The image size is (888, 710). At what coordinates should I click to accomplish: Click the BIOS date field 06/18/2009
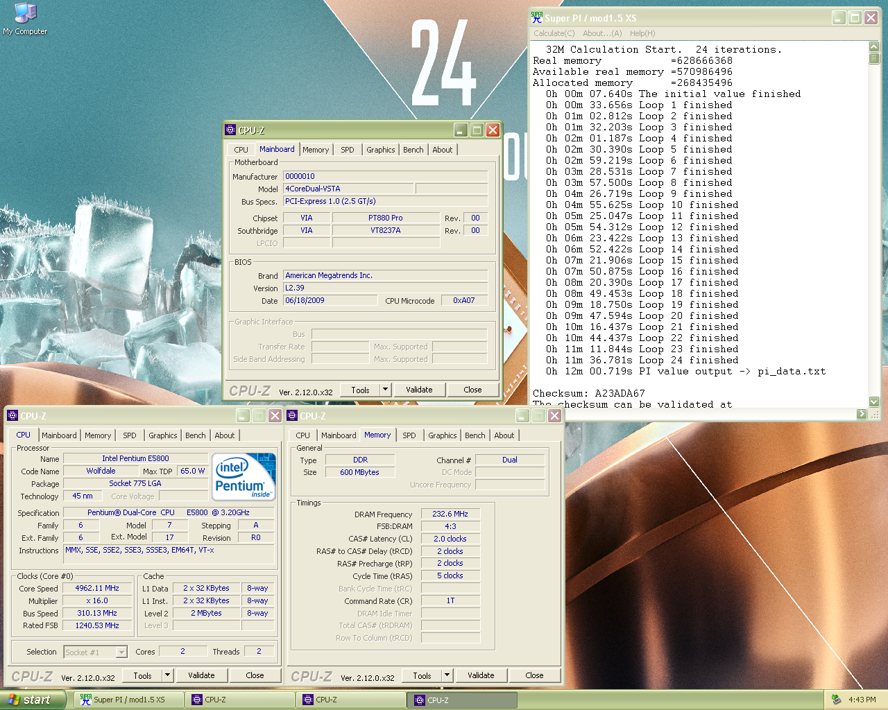click(x=330, y=300)
